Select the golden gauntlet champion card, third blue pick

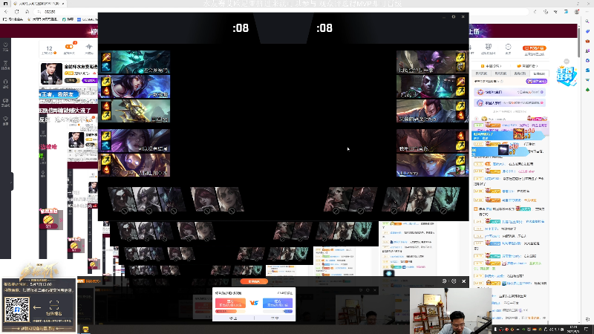(134, 111)
